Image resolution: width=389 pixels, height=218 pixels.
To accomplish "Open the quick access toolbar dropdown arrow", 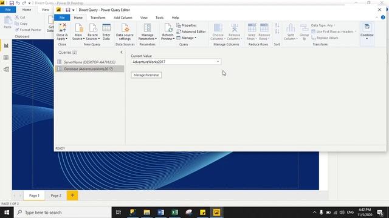I will [73, 10].
